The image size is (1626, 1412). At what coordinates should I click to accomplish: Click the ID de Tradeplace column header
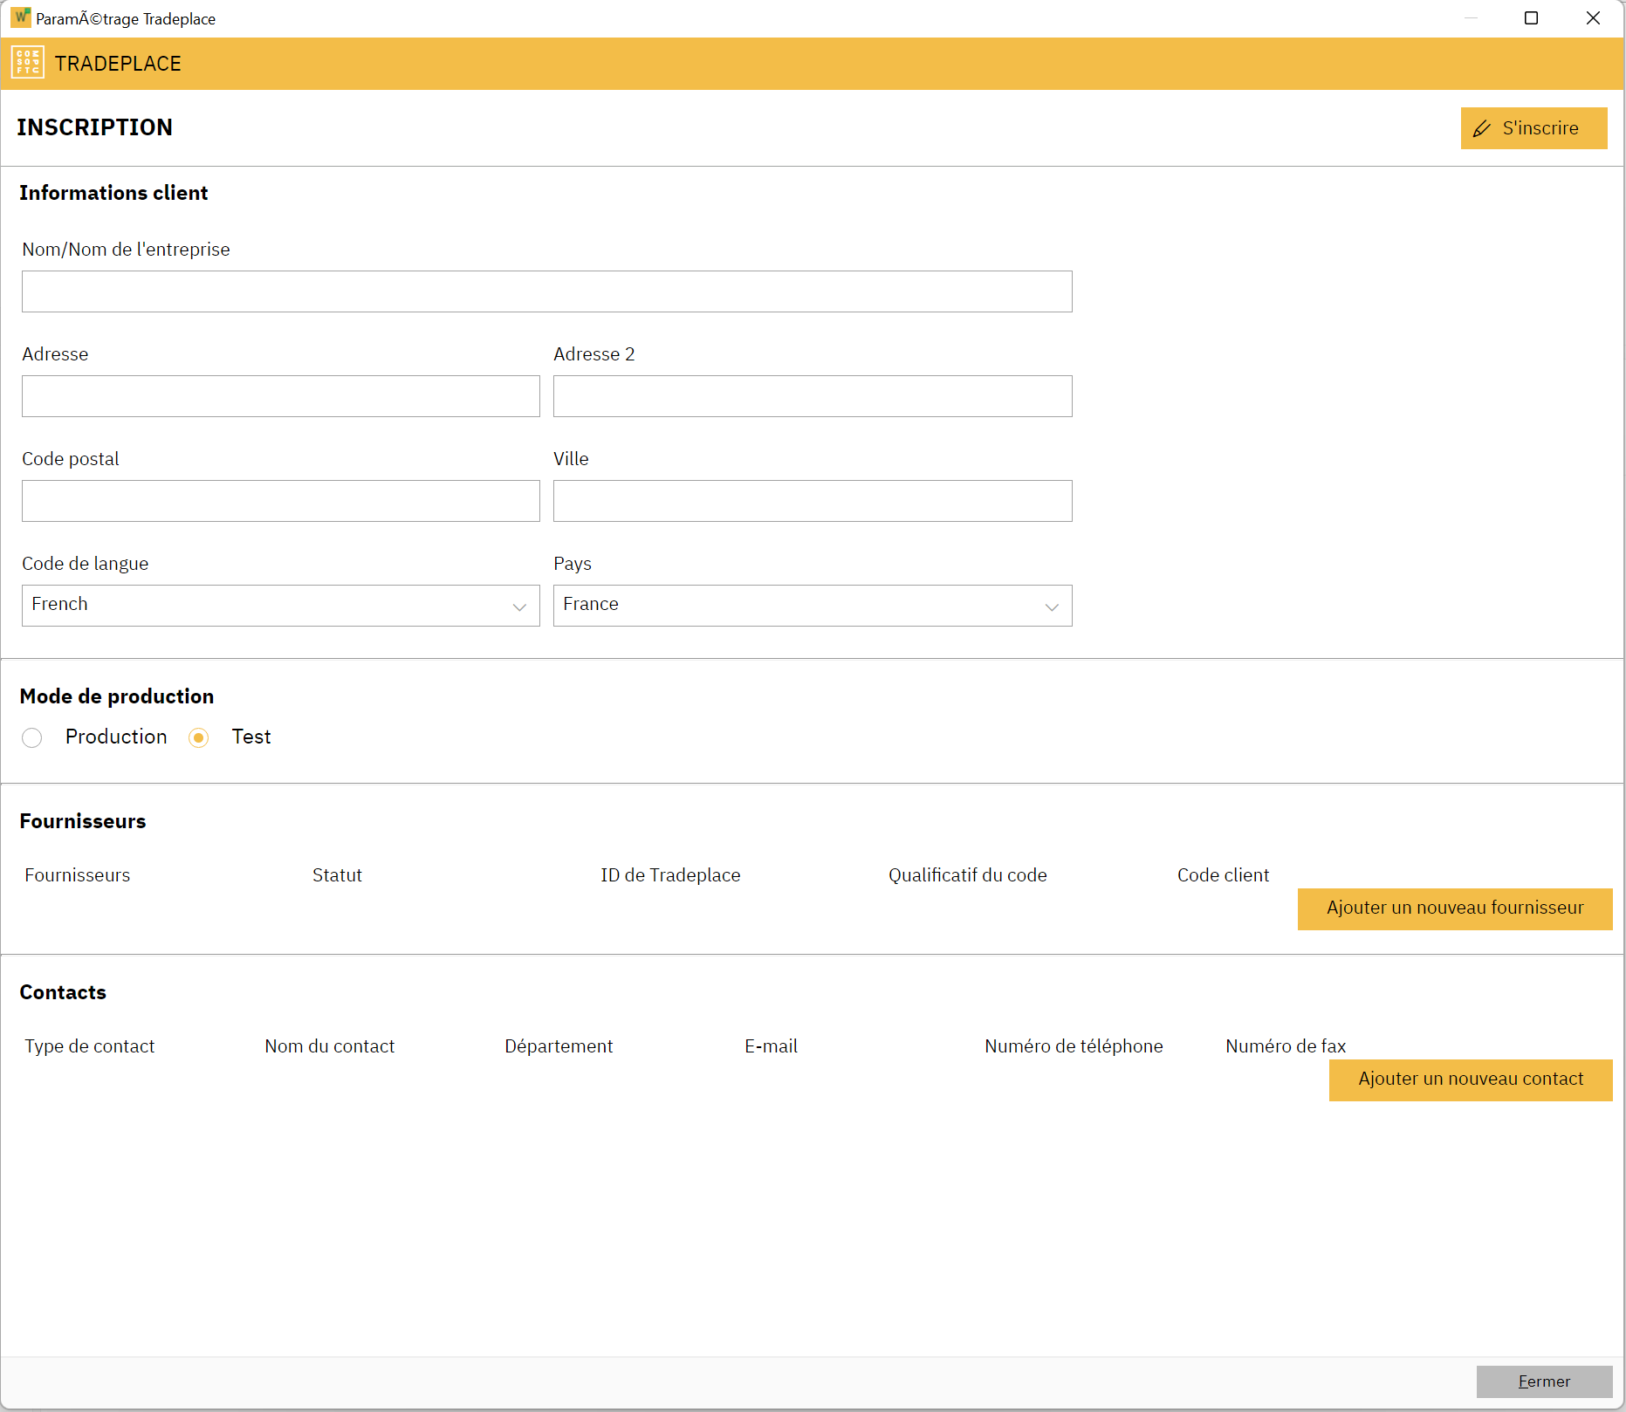click(x=670, y=875)
